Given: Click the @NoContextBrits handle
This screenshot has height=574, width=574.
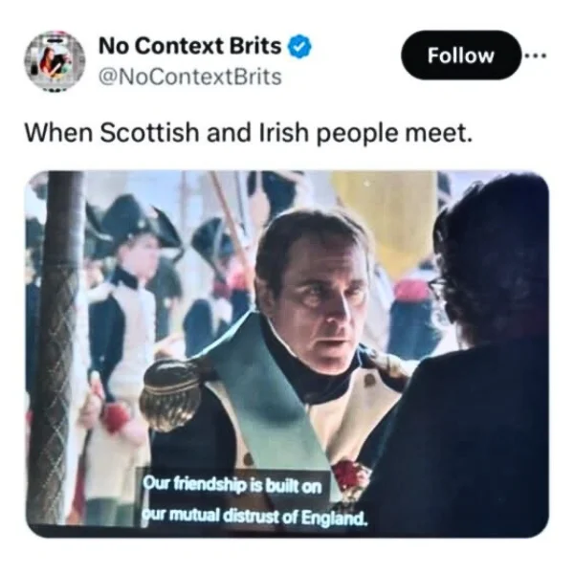Looking at the screenshot, I should pos(190,77).
